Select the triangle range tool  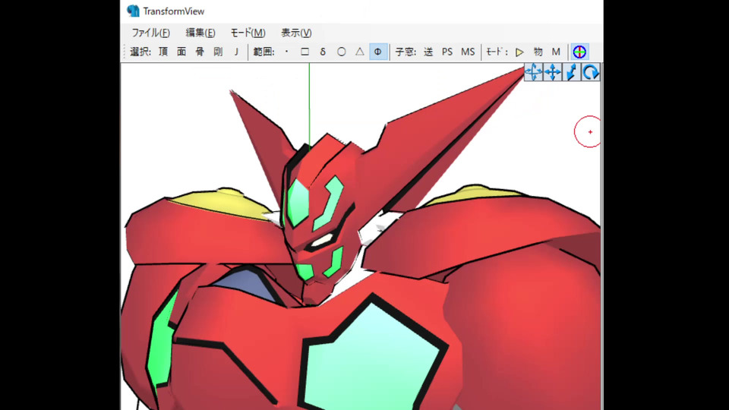tap(360, 52)
